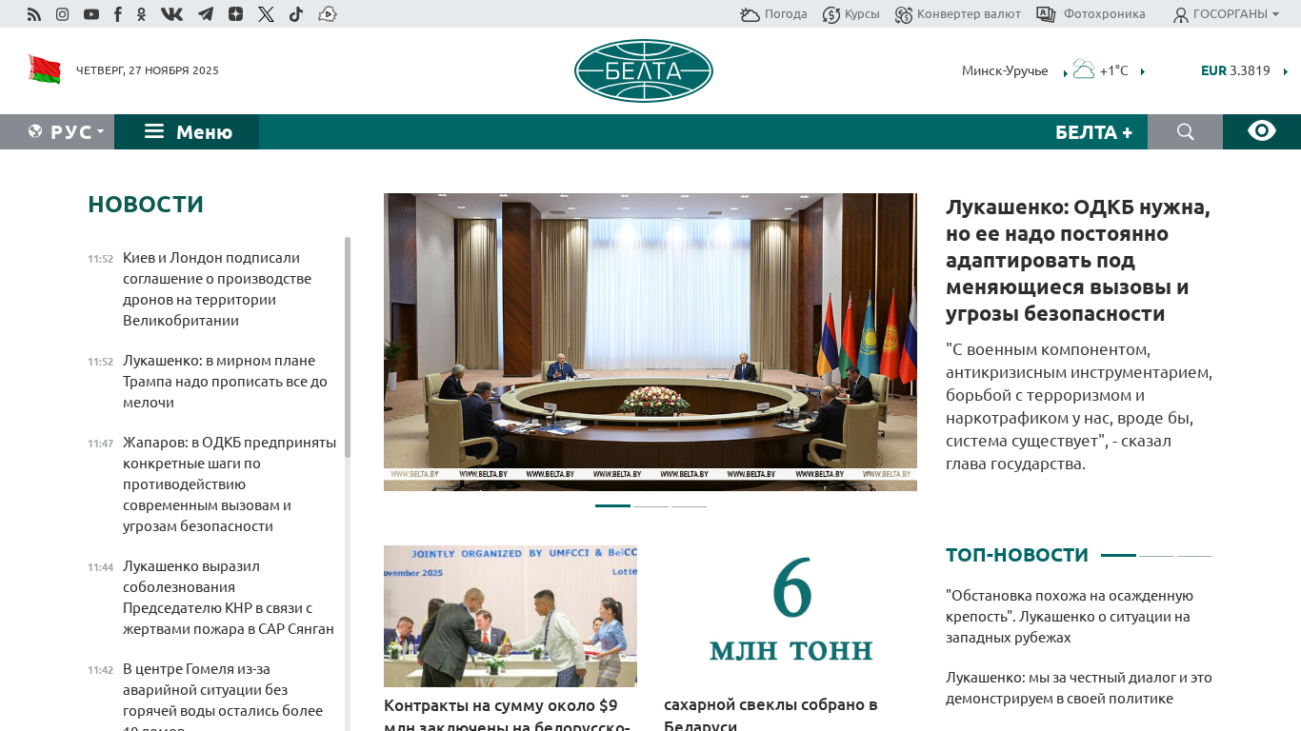Open site search magnifier
The image size is (1301, 731).
pos(1186,132)
